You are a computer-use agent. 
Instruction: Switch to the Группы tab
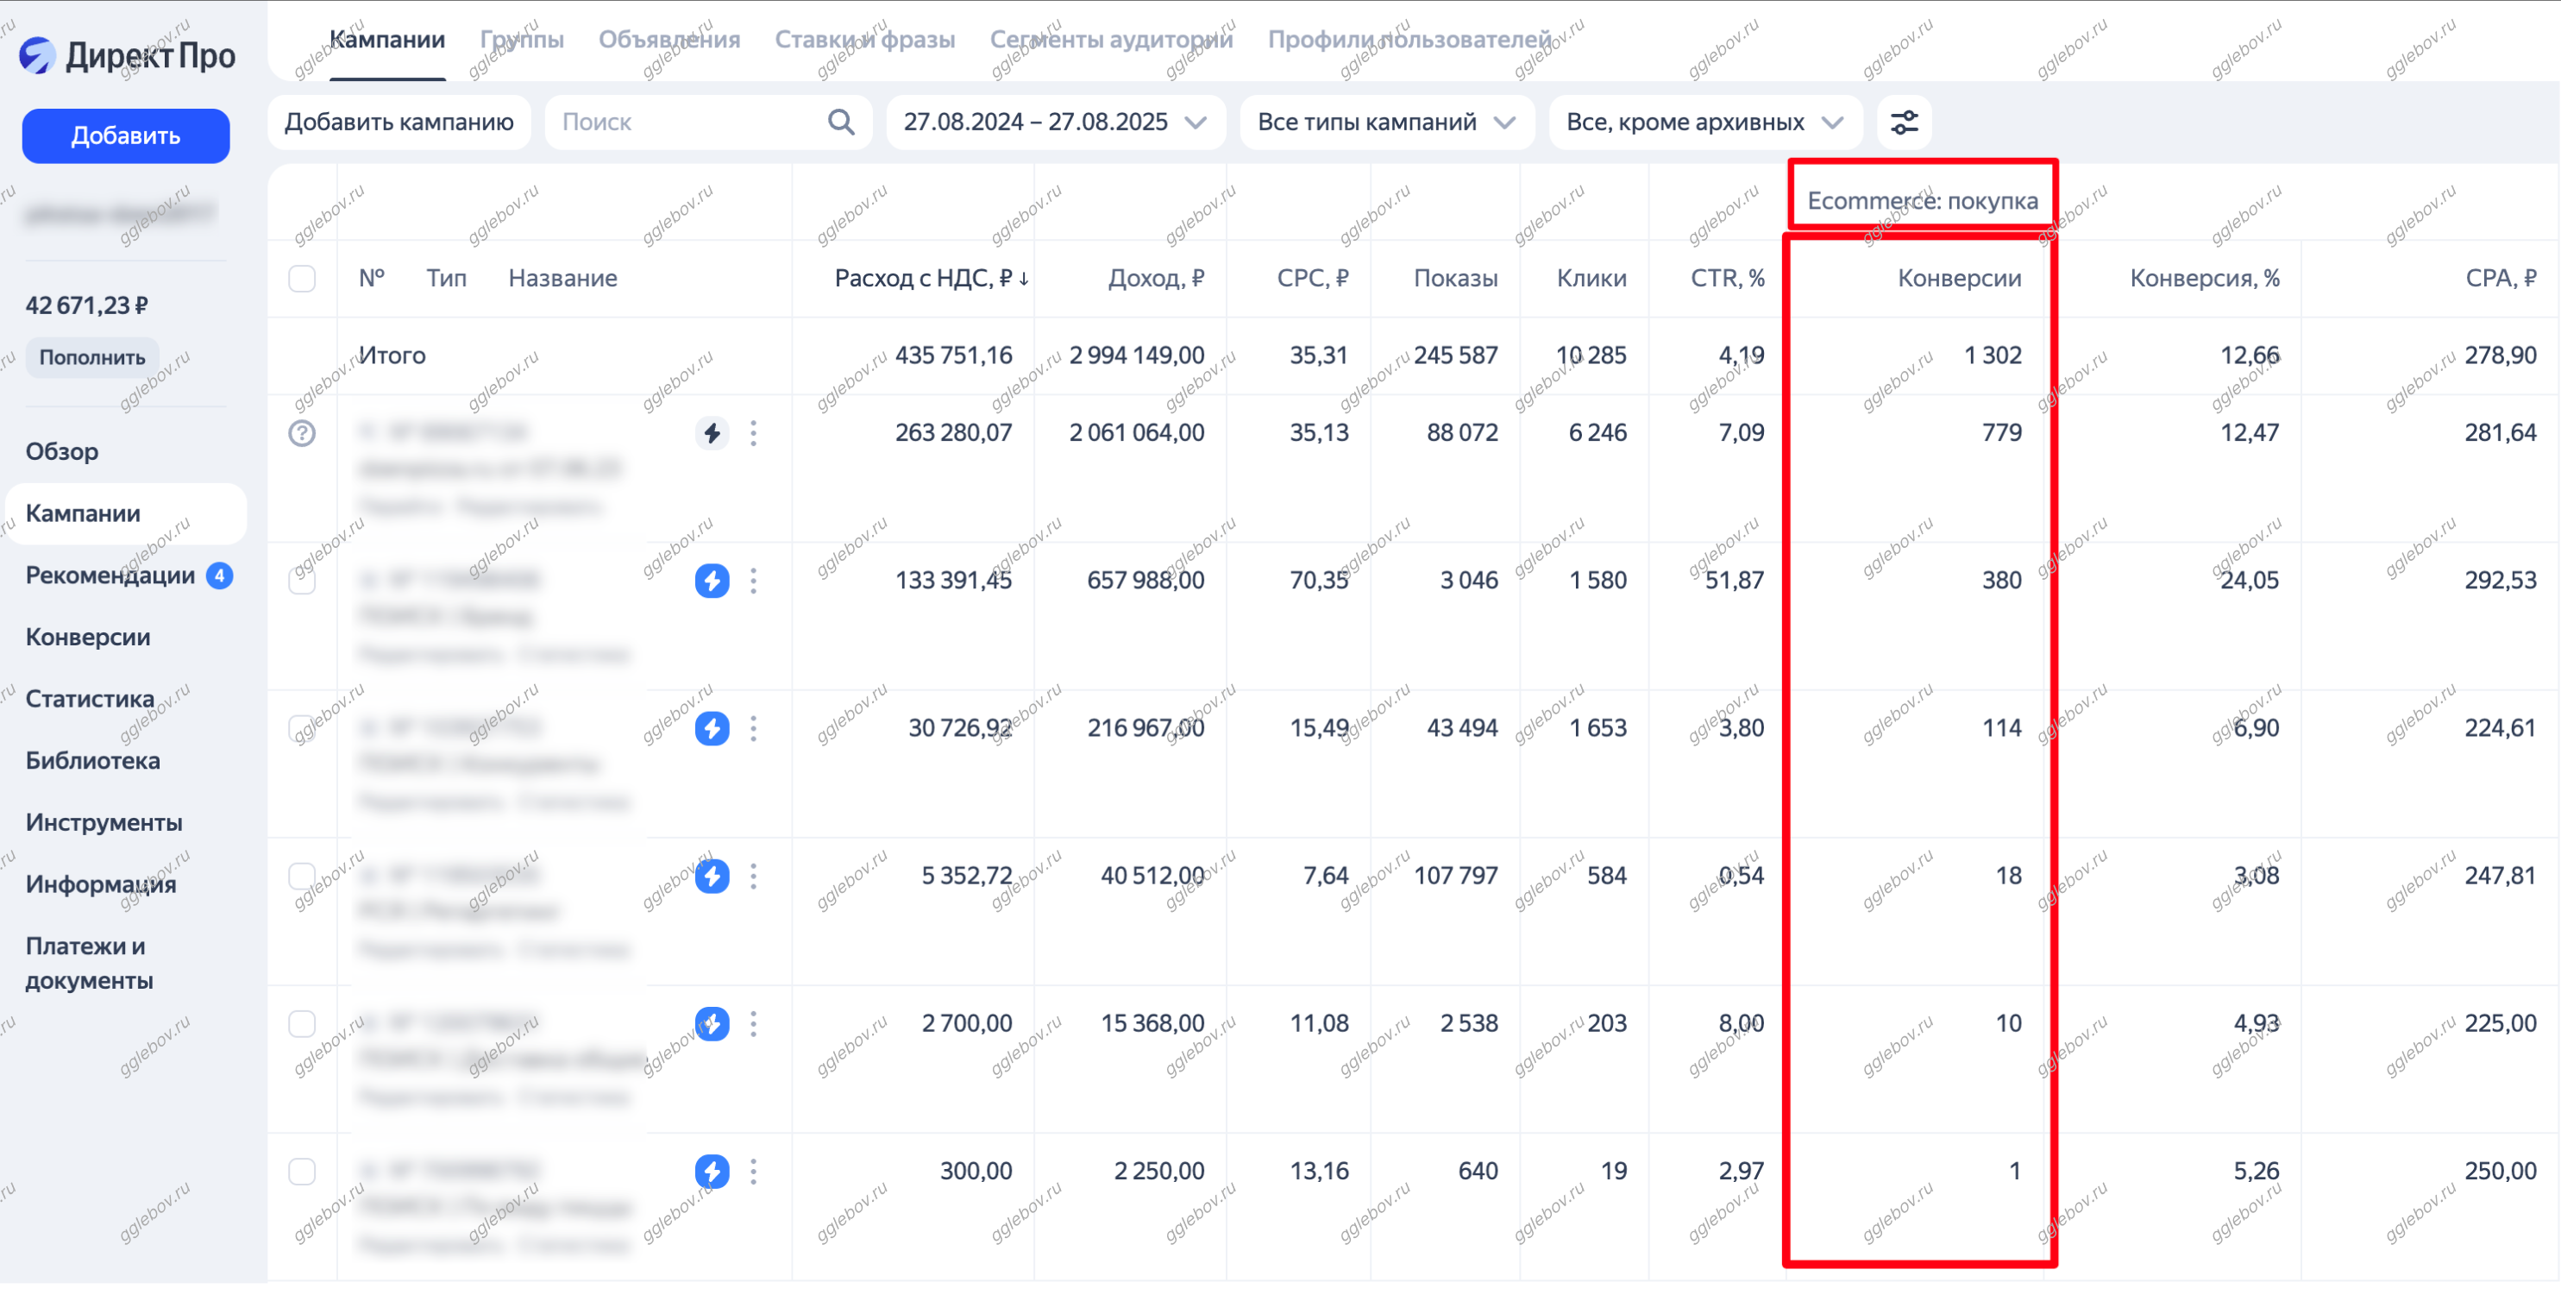[522, 40]
